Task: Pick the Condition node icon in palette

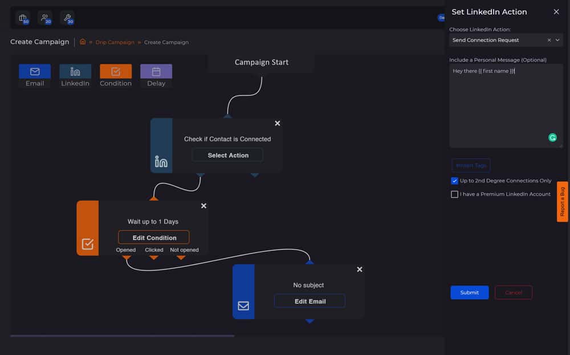Action: pyautogui.click(x=116, y=71)
